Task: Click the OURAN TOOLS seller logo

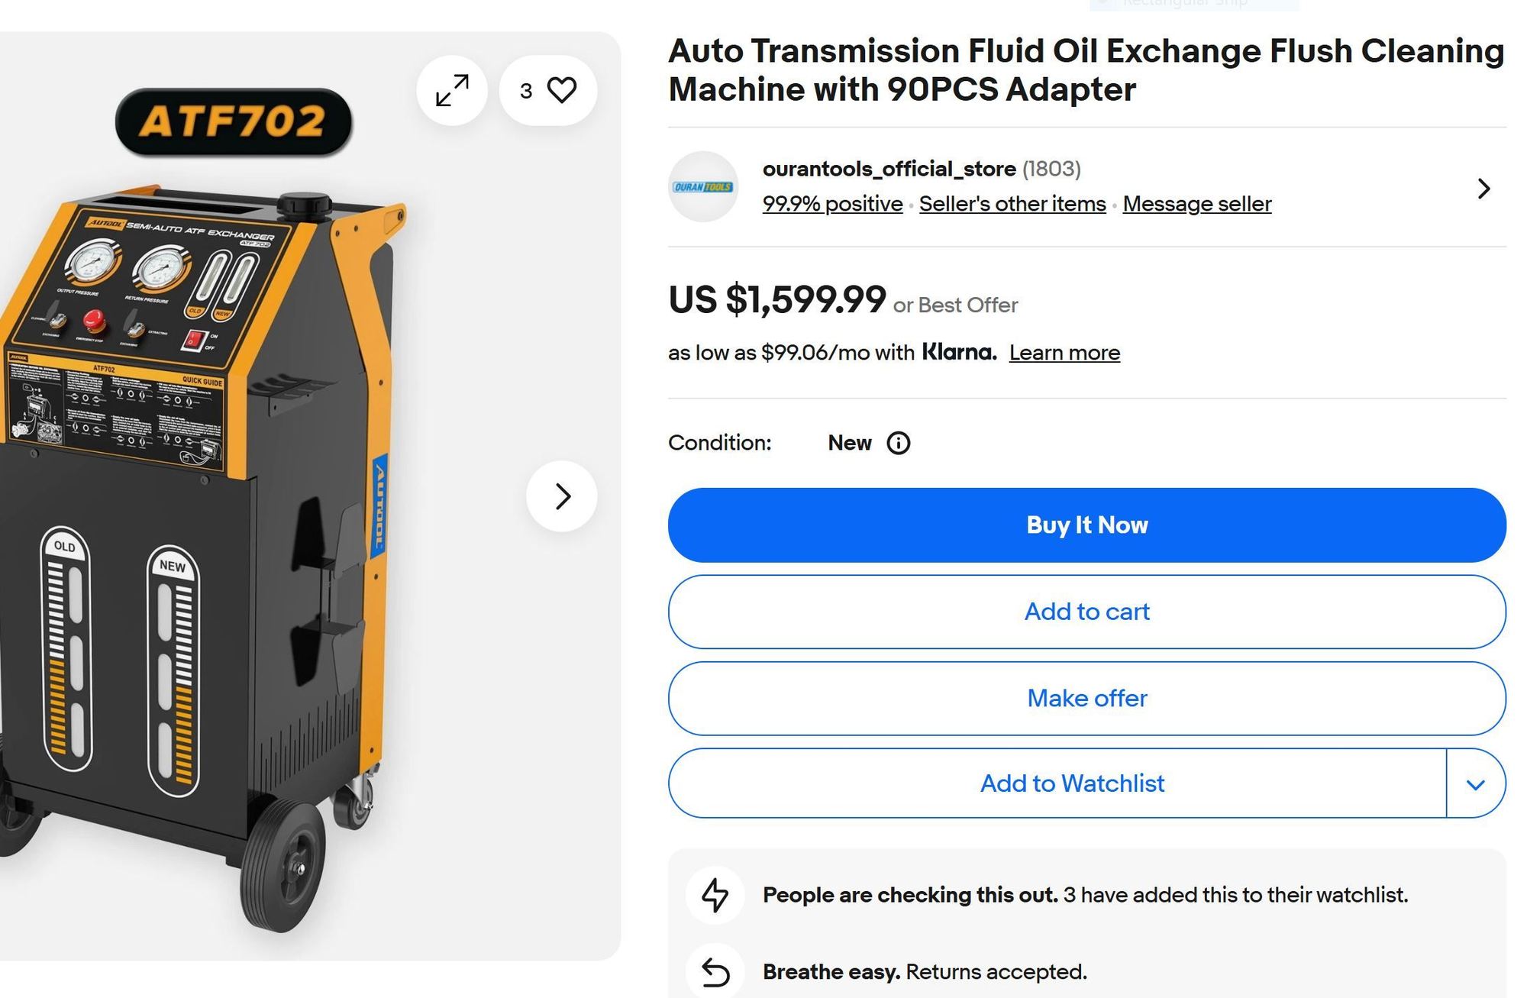Action: (702, 187)
